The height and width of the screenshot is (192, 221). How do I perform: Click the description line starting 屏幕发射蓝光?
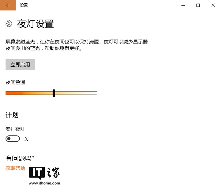tap(76, 42)
